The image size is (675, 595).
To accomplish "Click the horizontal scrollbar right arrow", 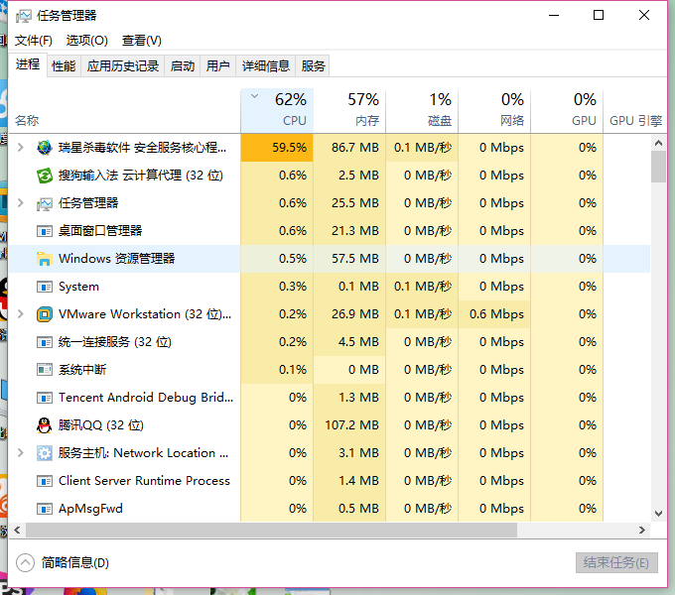I will (x=642, y=531).
